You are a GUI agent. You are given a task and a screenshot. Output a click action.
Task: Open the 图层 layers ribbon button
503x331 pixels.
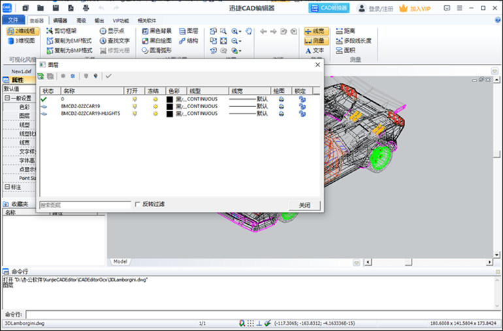pos(189,31)
